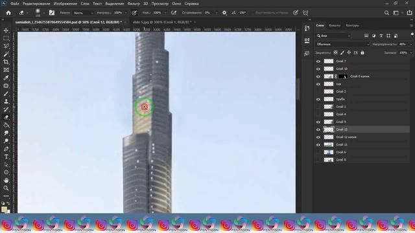Select the Clone Stamp tool

[6, 102]
